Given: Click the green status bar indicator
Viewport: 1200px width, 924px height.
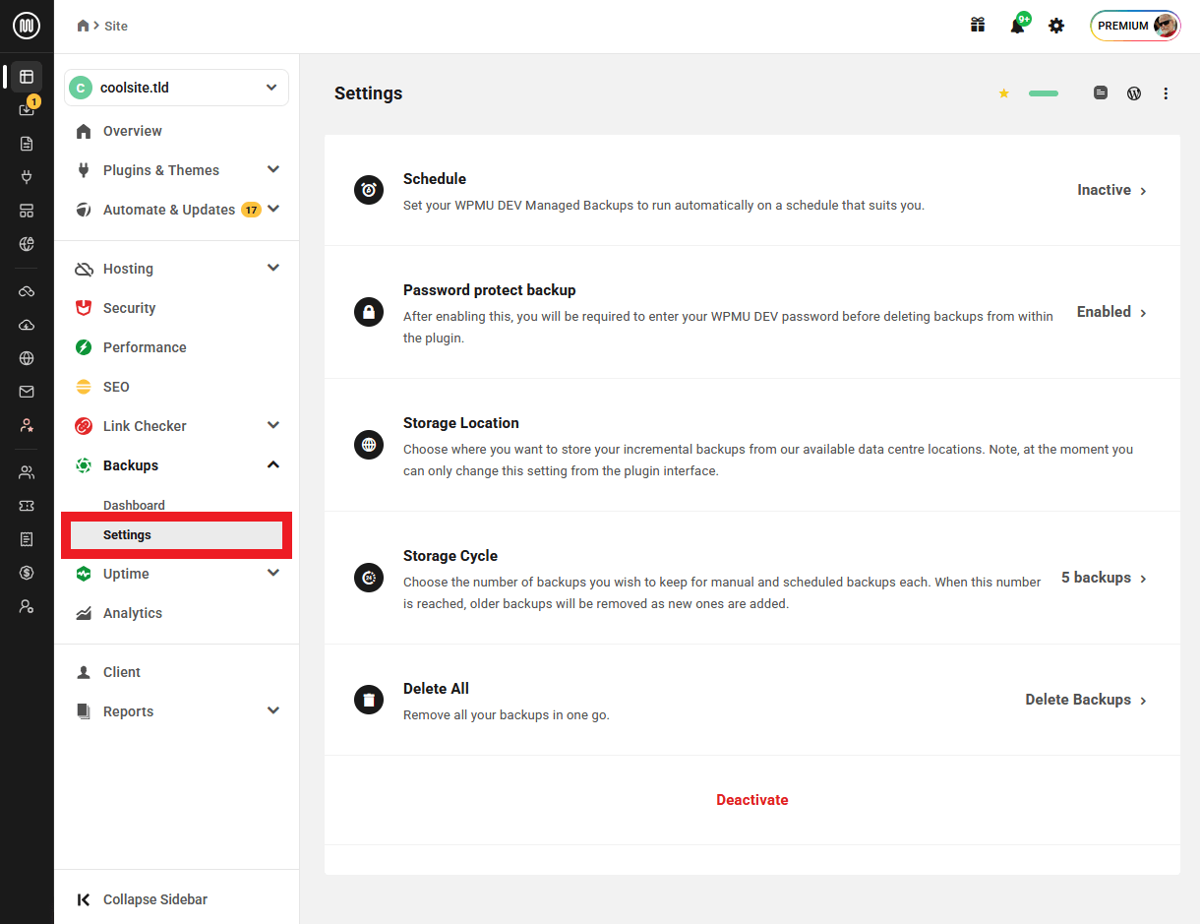Looking at the screenshot, I should tap(1044, 93).
